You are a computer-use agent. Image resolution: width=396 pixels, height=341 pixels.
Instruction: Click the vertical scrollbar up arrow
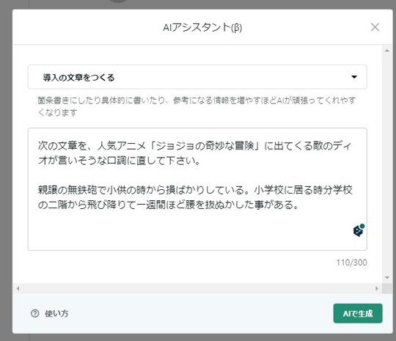pos(387,51)
